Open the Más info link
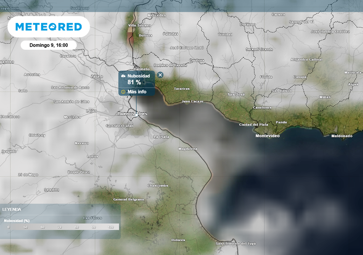The width and height of the screenshot is (363, 255). [x=136, y=92]
